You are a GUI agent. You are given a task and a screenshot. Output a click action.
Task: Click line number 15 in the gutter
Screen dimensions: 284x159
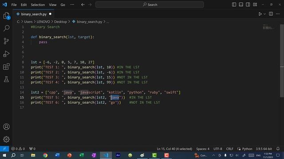pyautogui.click(x=22, y=97)
